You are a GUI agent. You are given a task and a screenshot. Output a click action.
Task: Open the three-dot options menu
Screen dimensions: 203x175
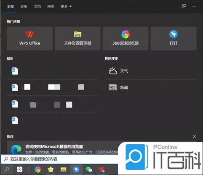(x=195, y=6)
